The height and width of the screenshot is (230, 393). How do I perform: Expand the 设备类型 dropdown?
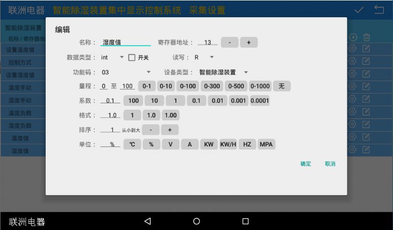pyautogui.click(x=224, y=72)
